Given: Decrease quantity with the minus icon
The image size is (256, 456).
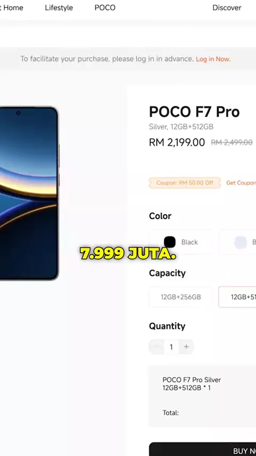Looking at the screenshot, I should point(157,347).
